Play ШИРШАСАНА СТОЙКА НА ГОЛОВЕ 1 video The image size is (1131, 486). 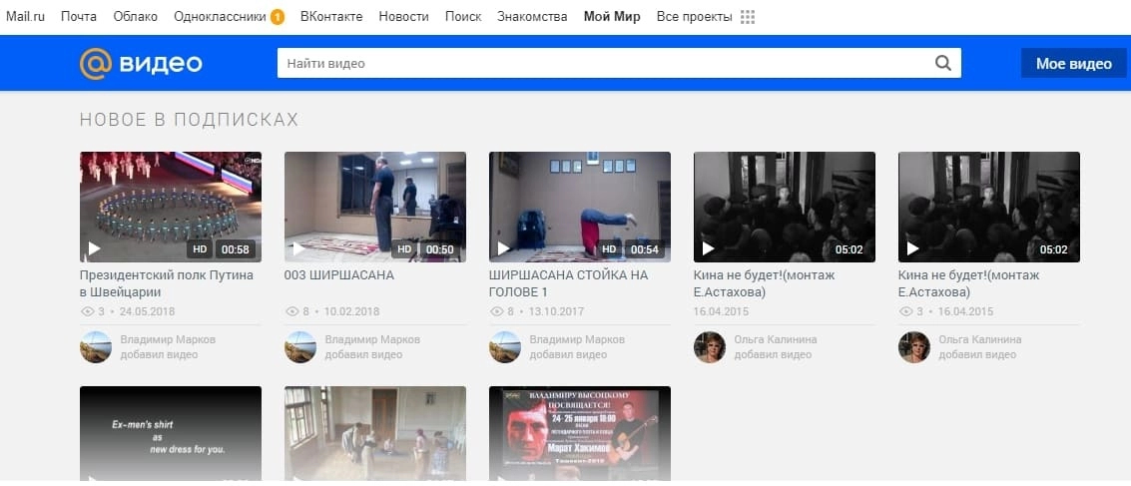[580, 207]
